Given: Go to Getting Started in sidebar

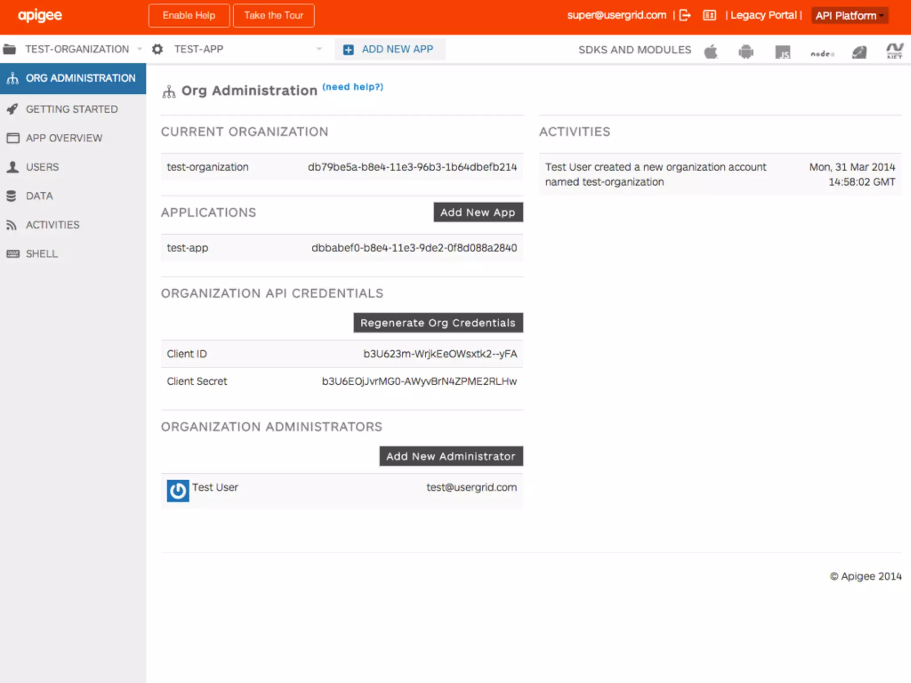Looking at the screenshot, I should 72,109.
